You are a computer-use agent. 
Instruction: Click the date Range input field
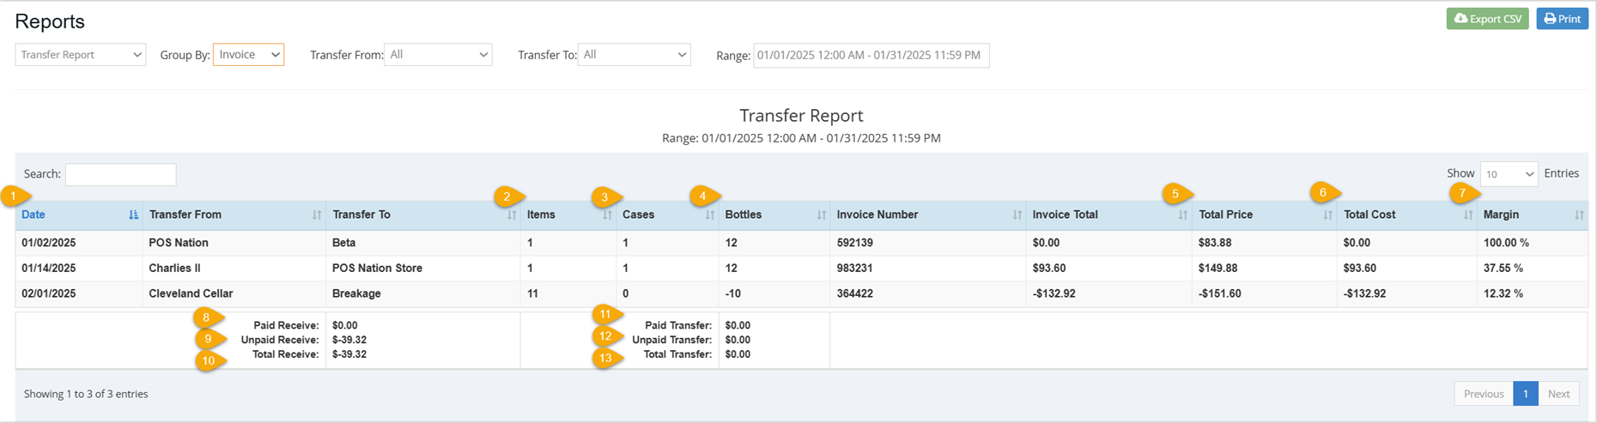[x=871, y=55]
